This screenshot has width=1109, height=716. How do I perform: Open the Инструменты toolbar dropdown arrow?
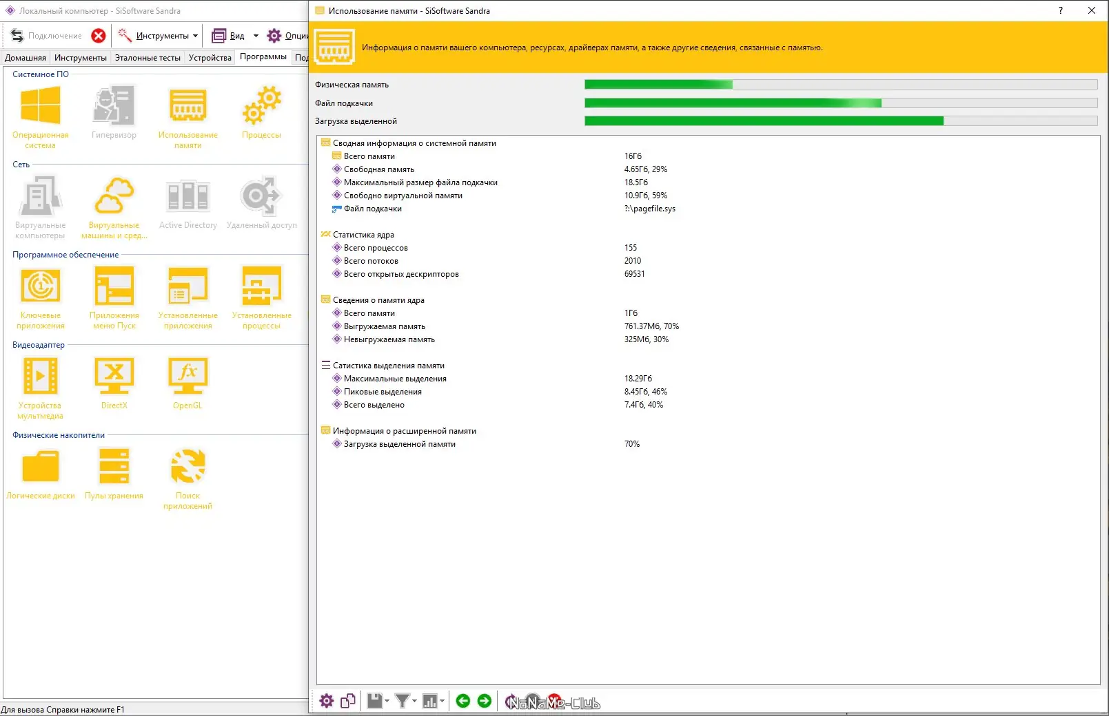coord(196,36)
